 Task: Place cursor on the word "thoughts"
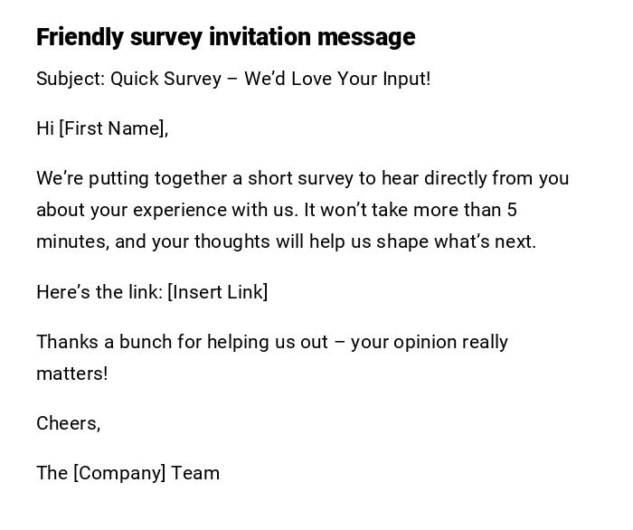tap(230, 241)
